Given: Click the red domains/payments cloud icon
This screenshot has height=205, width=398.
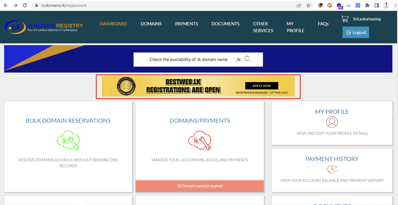Looking at the screenshot, I should [200, 140].
